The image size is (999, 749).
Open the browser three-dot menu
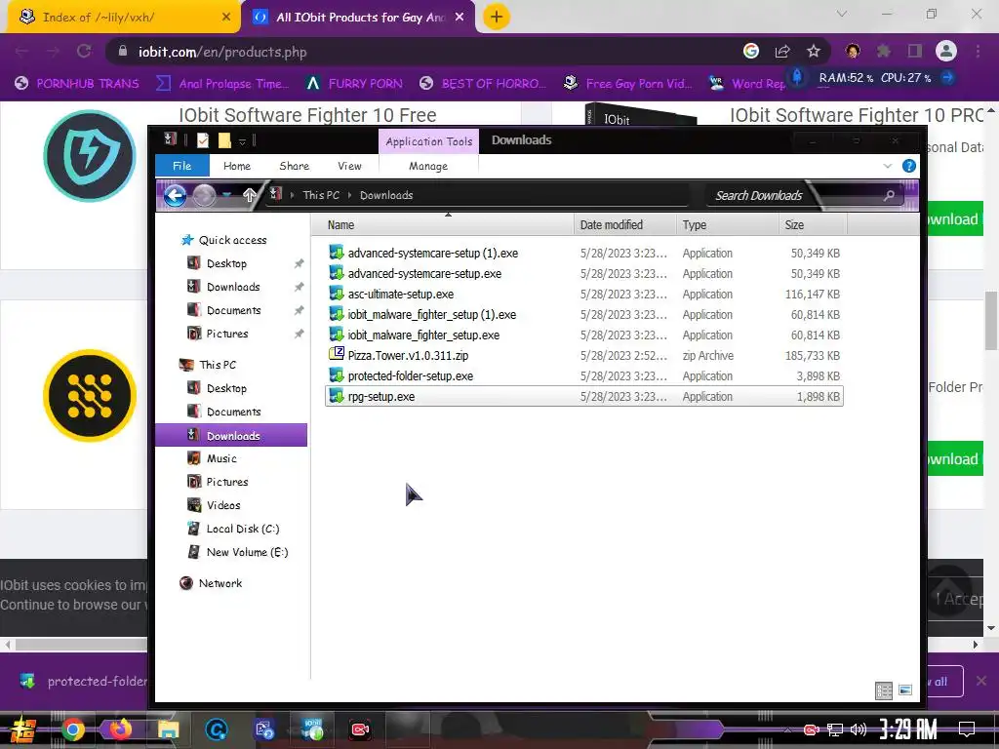978,52
